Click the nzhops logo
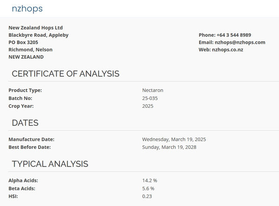This screenshot has height=206, width=279. pos(27,9)
